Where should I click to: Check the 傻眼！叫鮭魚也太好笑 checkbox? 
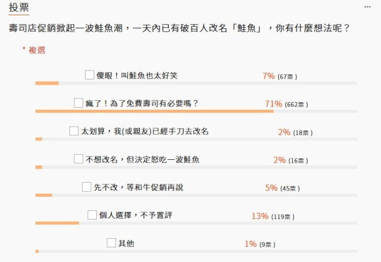pos(90,76)
